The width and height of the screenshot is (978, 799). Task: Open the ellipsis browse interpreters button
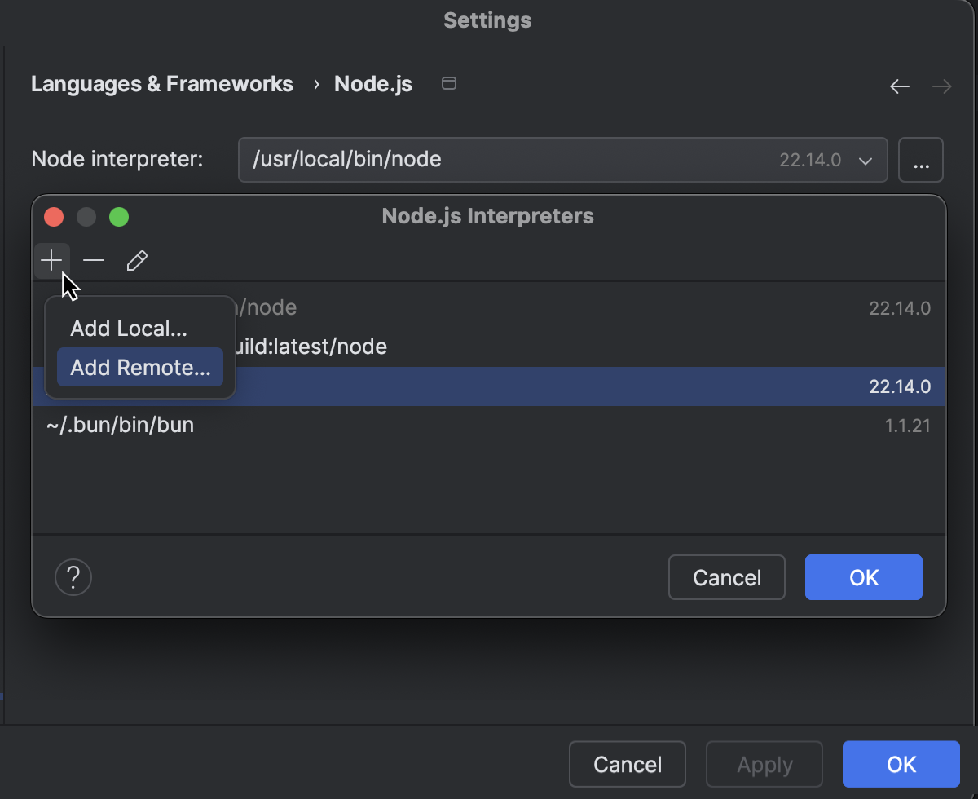921,161
